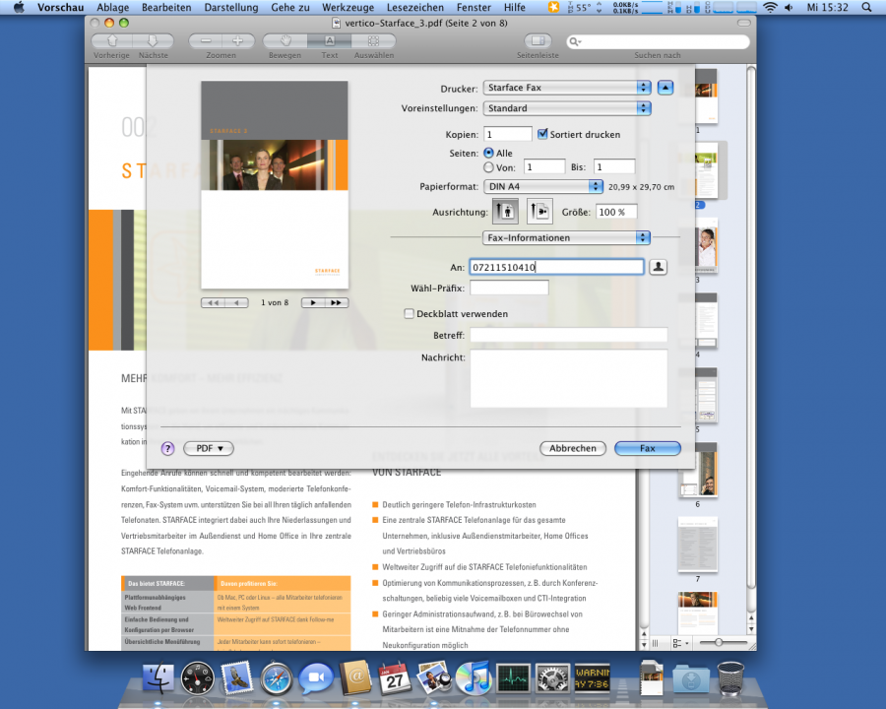Open the Apple menu

20,7
